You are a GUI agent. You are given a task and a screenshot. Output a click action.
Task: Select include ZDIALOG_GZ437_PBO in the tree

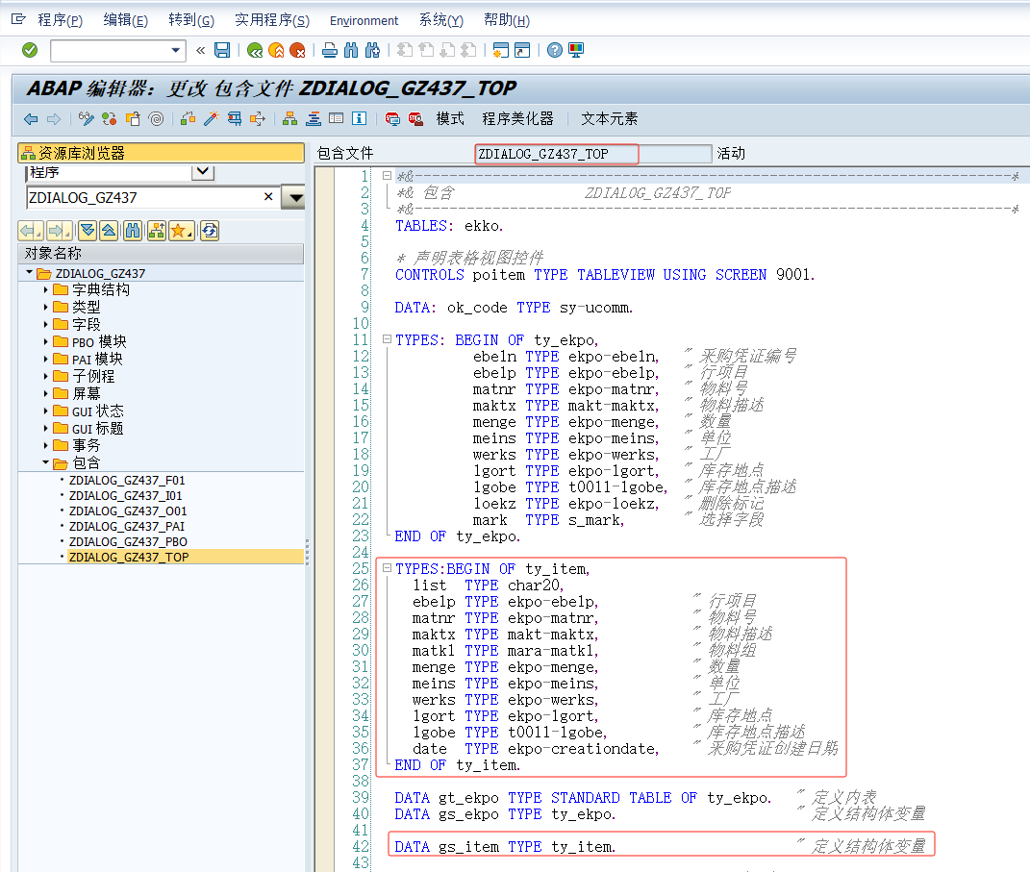pyautogui.click(x=128, y=541)
